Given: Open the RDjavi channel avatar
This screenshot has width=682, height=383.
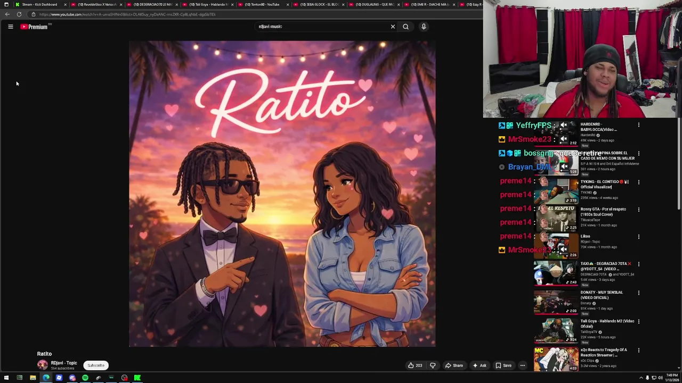Looking at the screenshot, I should point(42,365).
